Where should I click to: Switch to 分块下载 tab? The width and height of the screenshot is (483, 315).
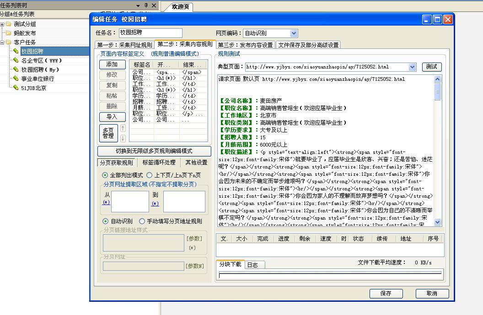coord(231,264)
